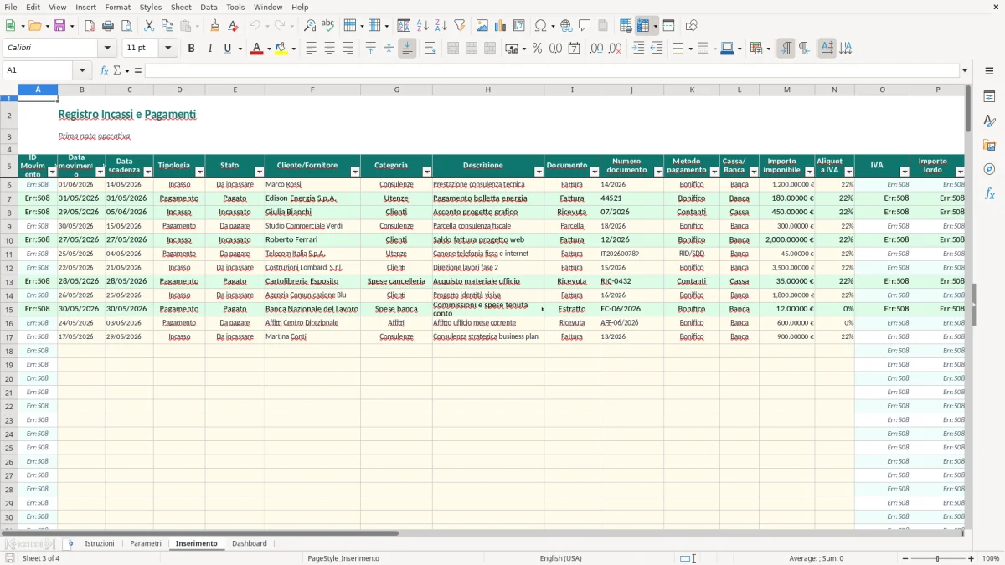The image size is (1005, 565).
Task: Click the Spelling check icon
Action: click(328, 26)
